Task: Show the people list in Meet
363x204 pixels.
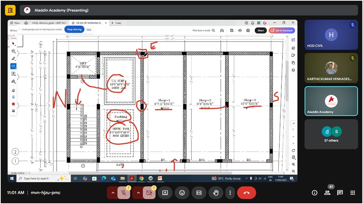Action: pos(327,193)
